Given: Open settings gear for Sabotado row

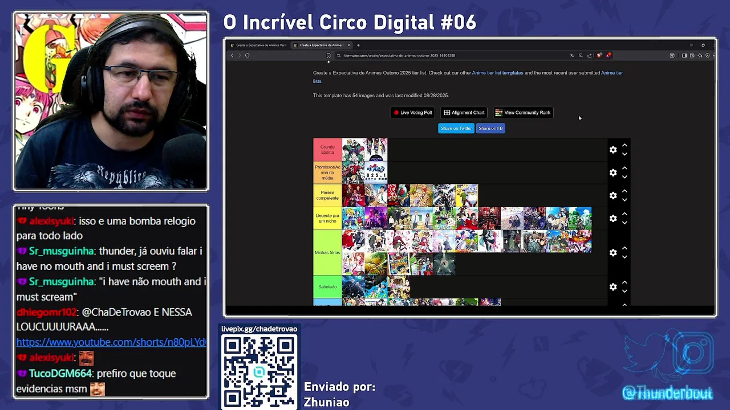Looking at the screenshot, I should [613, 287].
